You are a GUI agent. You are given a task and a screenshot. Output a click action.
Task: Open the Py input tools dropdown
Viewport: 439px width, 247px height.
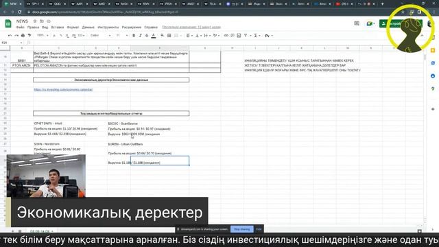[x=269, y=36]
